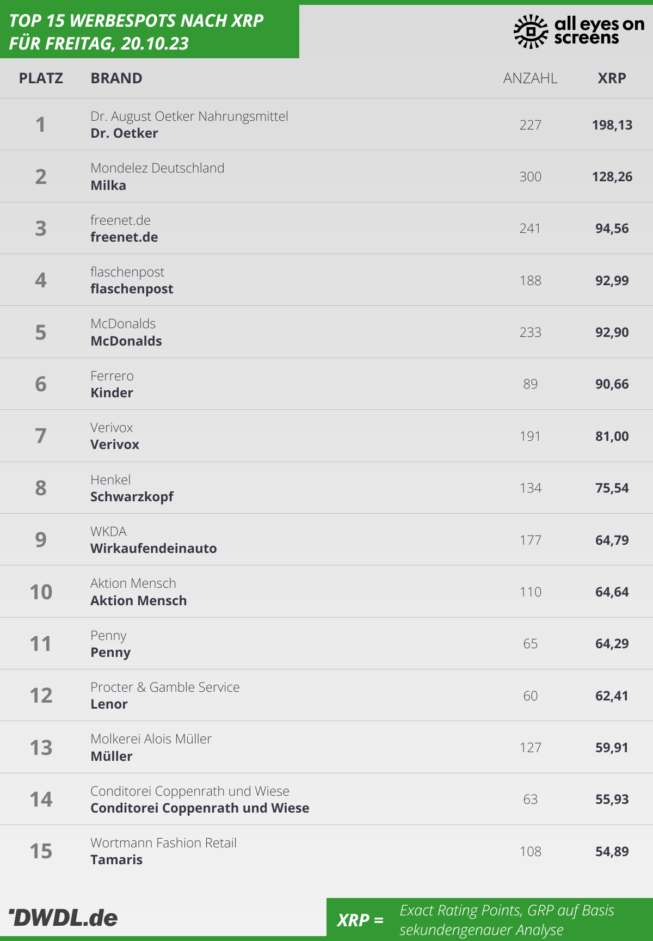Click the Tamaris brand name
Screen dimensions: 653x941
tap(116, 860)
